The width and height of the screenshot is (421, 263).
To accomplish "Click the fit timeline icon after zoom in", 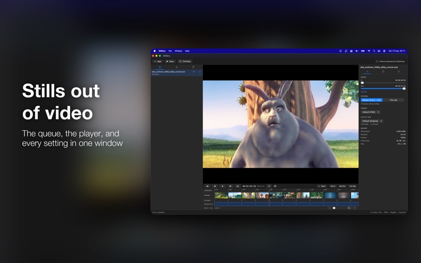I will 354,208.
